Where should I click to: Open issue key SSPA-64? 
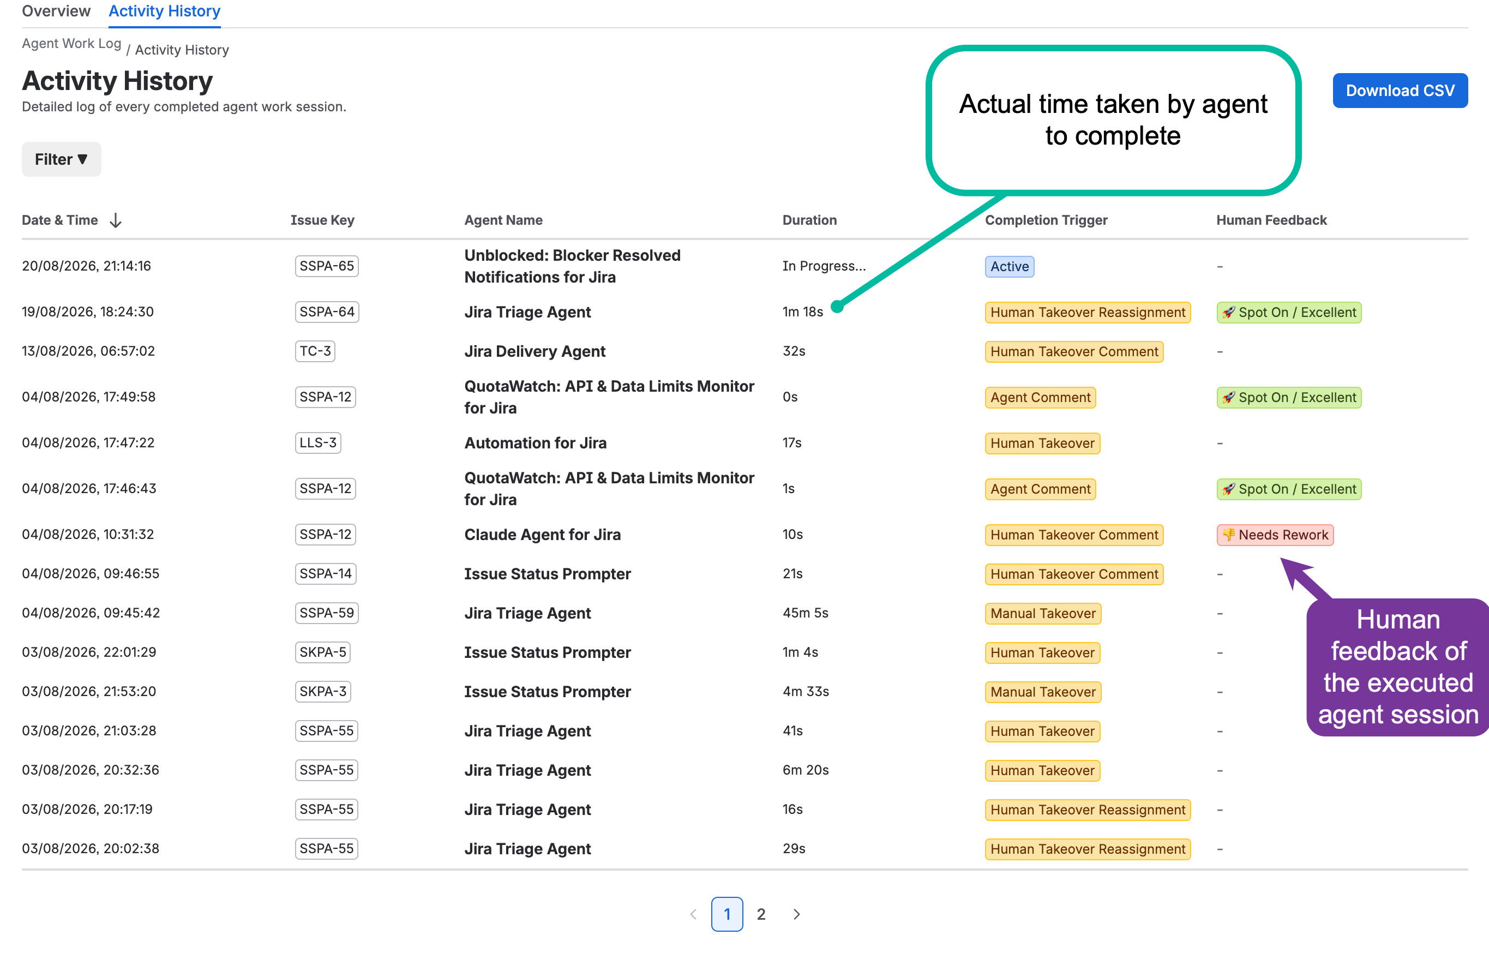pyautogui.click(x=327, y=312)
